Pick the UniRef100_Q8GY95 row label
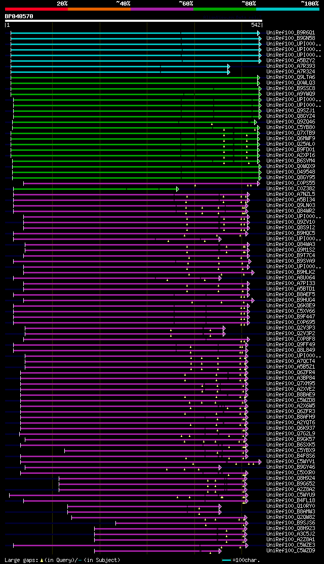Image resolution: width=324 pixels, height=564 pixels. (291, 177)
